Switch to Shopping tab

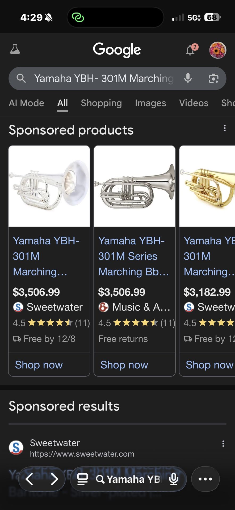coord(101,103)
